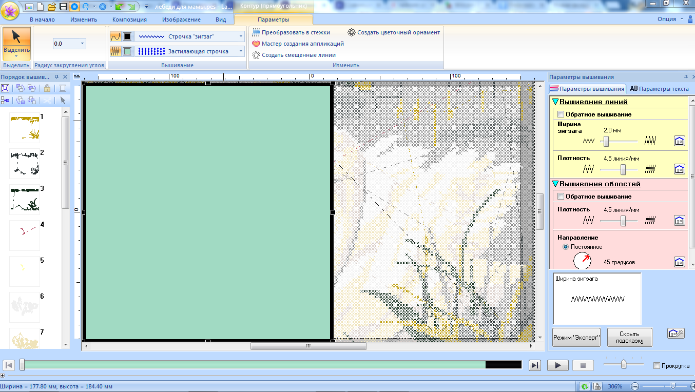The image size is (695, 392).
Task: Open the 'Параметры текста' tab
Action: pos(659,88)
